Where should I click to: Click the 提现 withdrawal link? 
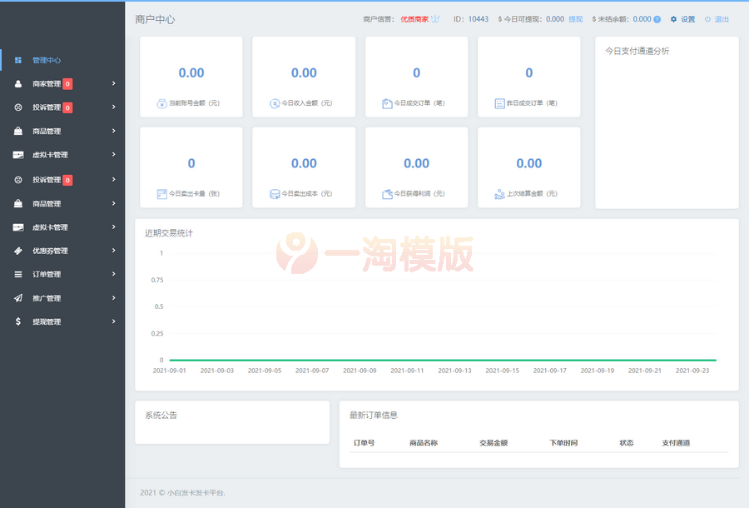click(574, 18)
